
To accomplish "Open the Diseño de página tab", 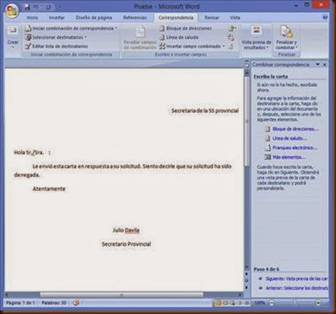I will click(94, 17).
